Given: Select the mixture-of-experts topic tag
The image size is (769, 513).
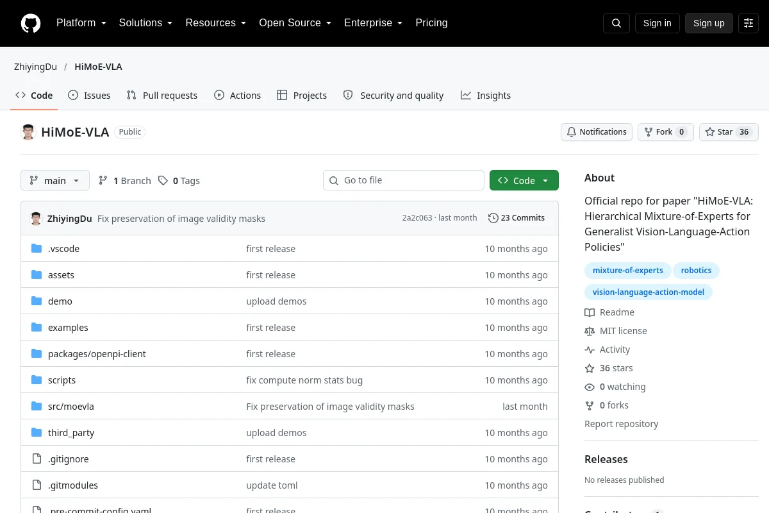Looking at the screenshot, I should [628, 271].
